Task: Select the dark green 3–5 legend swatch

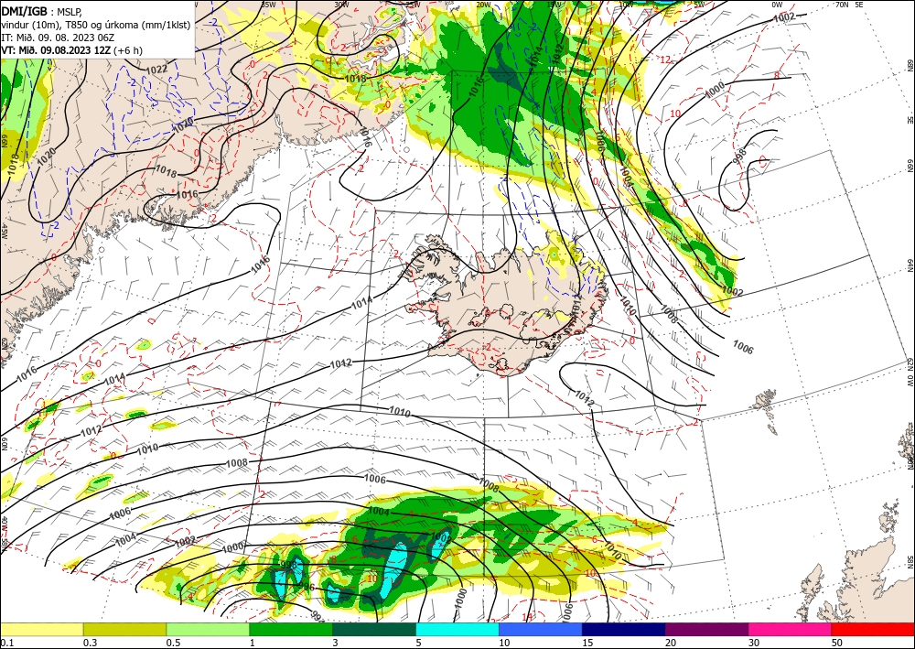Action: (374, 629)
